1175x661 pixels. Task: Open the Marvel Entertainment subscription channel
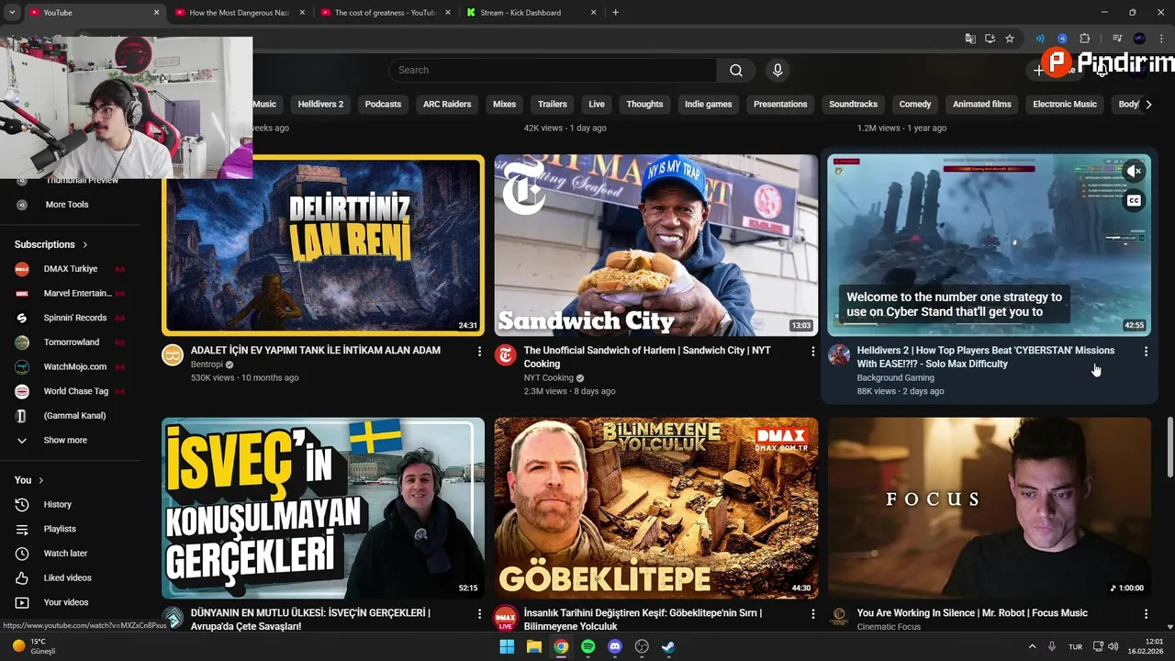(x=71, y=293)
